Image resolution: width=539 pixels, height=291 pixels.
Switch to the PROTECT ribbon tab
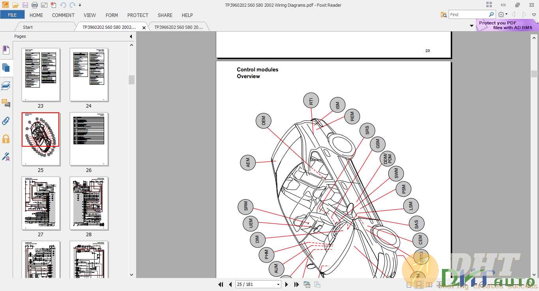[138, 15]
